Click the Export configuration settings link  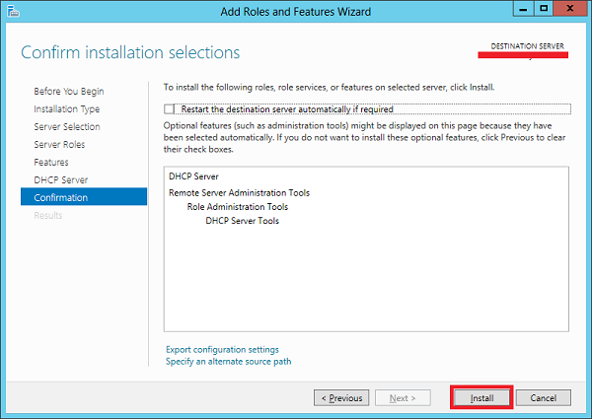point(222,350)
